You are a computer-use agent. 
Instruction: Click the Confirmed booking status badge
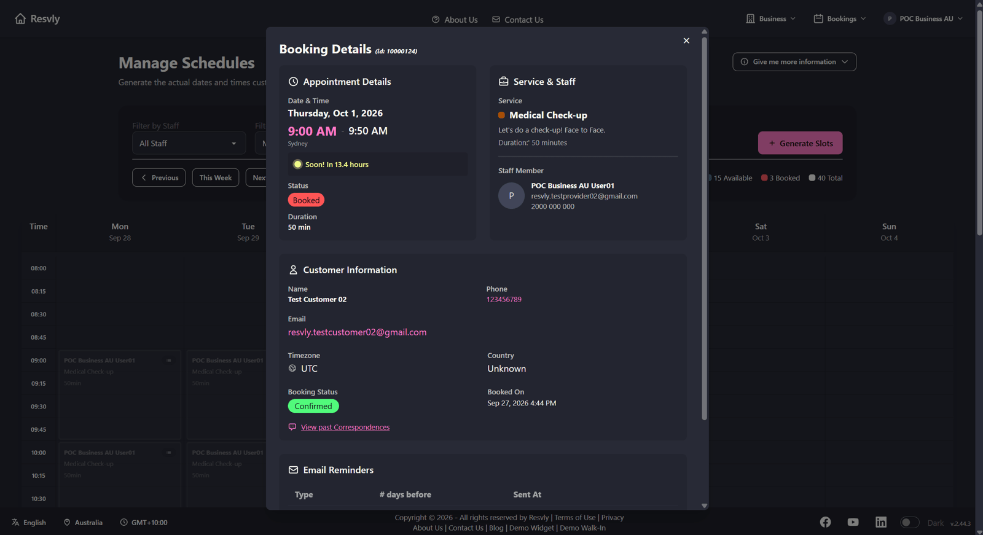[x=313, y=406]
